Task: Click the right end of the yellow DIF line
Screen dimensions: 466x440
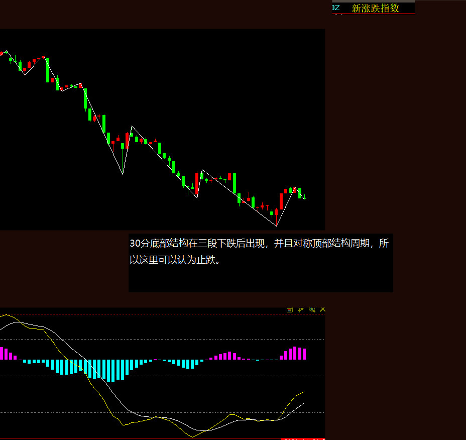Action: click(x=304, y=391)
